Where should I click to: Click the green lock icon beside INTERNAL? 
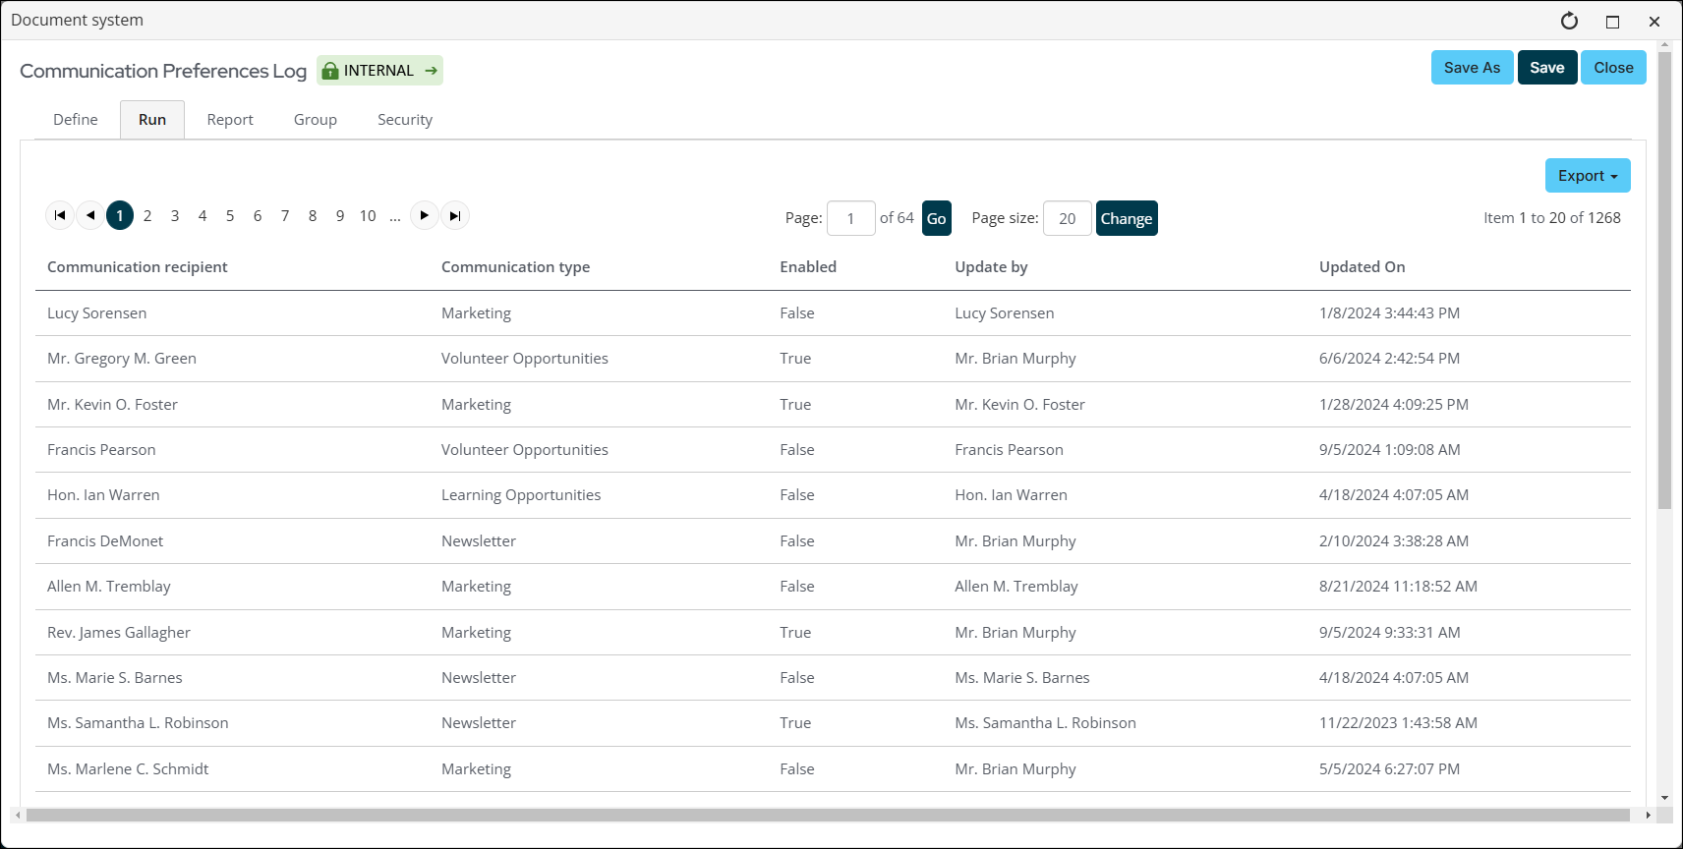[330, 71]
